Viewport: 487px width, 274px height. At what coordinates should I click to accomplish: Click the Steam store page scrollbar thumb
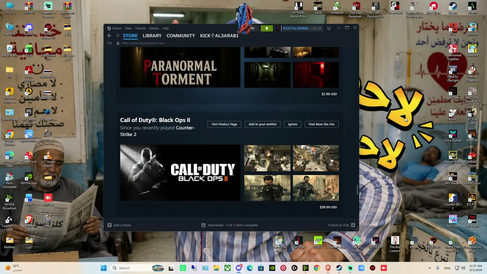coord(357,190)
